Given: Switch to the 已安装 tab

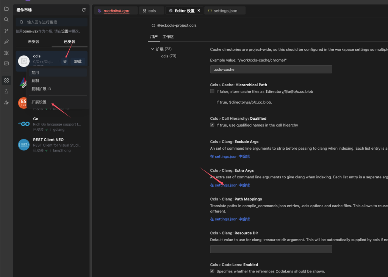Looking at the screenshot, I should pos(70,42).
